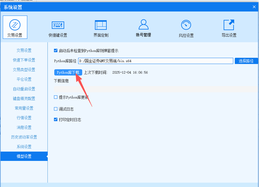Toggle 启动后未检查到Python库则弹窗提示 checkbox
Image resolution: width=259 pixels, height=187 pixels.
[56, 50]
